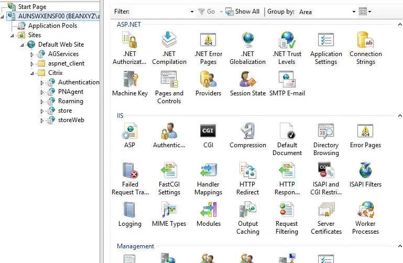403x263 pixels.
Task: Collapse the Default Web Site node
Action: (x=22, y=45)
